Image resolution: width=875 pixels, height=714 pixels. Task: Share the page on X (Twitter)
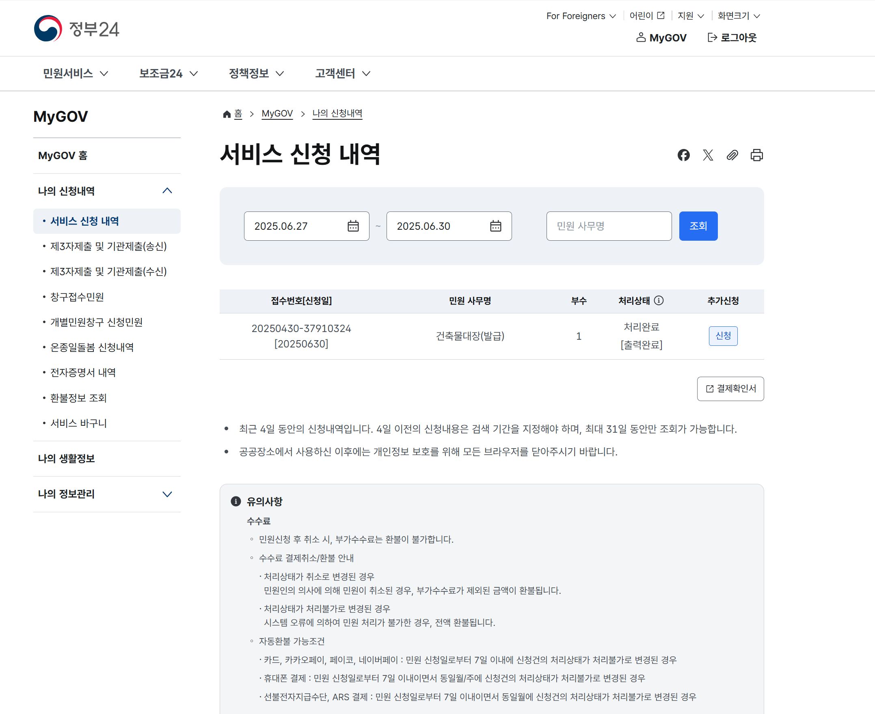click(x=708, y=155)
